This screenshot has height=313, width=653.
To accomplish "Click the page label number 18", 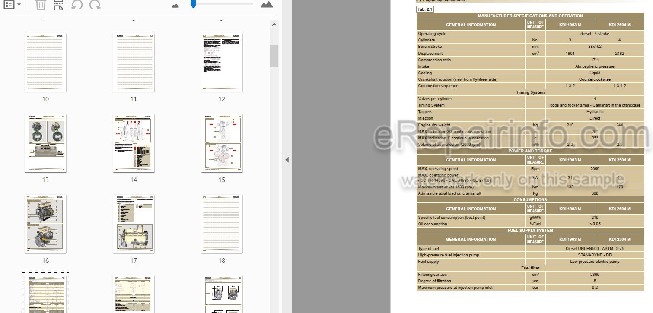I will point(222,261).
